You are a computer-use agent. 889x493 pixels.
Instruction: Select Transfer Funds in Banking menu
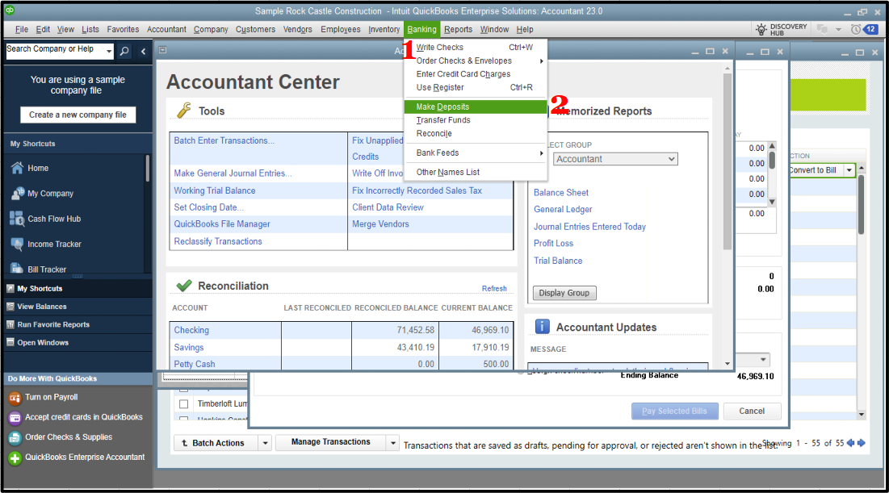475,120
